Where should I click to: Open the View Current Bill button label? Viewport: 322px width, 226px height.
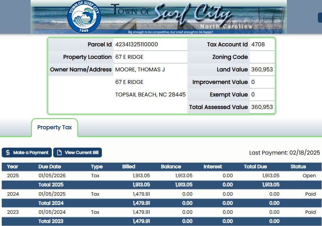(x=81, y=153)
